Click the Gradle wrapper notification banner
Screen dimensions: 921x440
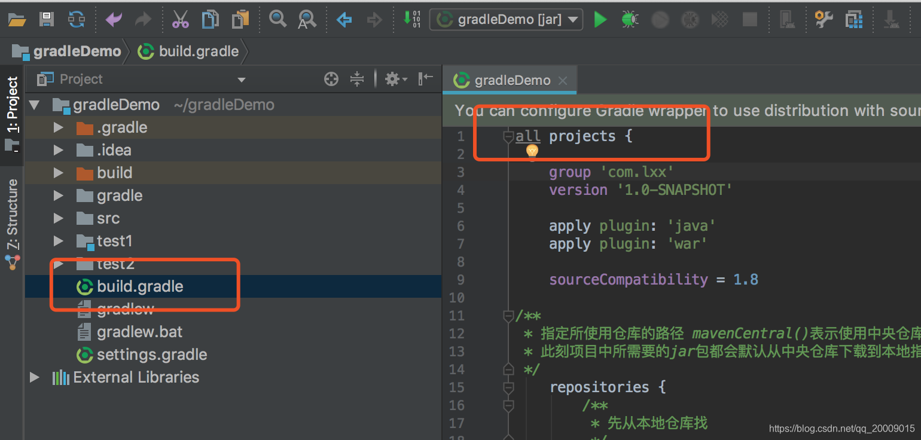682,111
